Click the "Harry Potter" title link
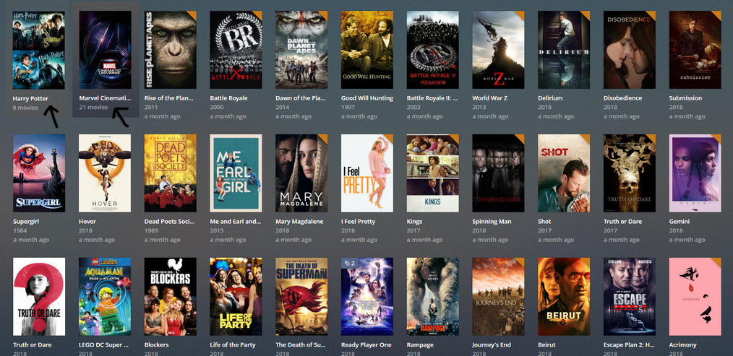The width and height of the screenshot is (733, 356). click(x=30, y=99)
